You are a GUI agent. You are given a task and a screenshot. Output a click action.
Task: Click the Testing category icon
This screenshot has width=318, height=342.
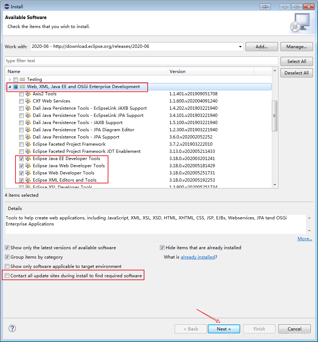[22, 79]
